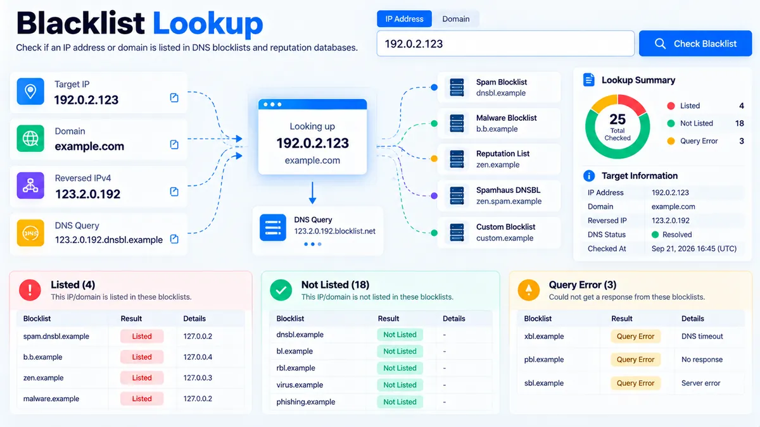Click the Reversed IPv4 network icon
Image resolution: width=760 pixels, height=427 pixels.
[30, 186]
